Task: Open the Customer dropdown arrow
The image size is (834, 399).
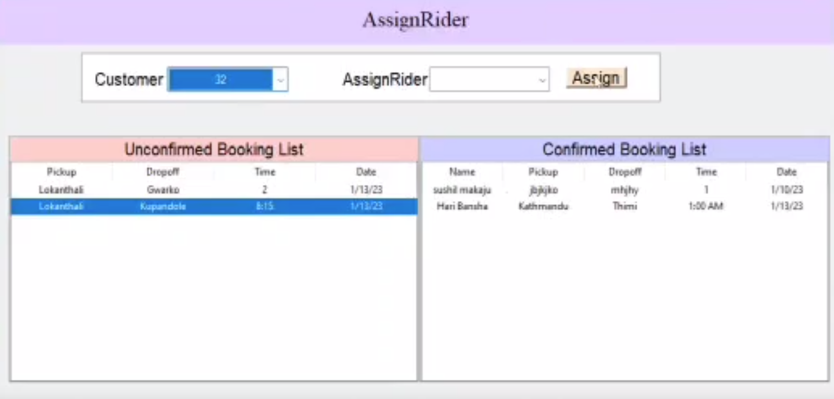Action: (x=281, y=80)
